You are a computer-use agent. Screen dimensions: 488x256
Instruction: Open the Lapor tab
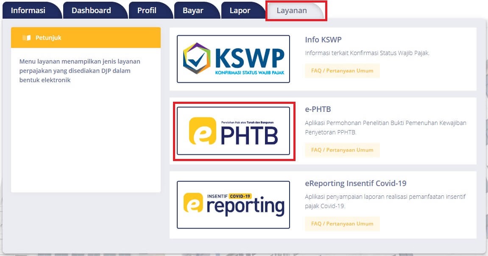241,9
